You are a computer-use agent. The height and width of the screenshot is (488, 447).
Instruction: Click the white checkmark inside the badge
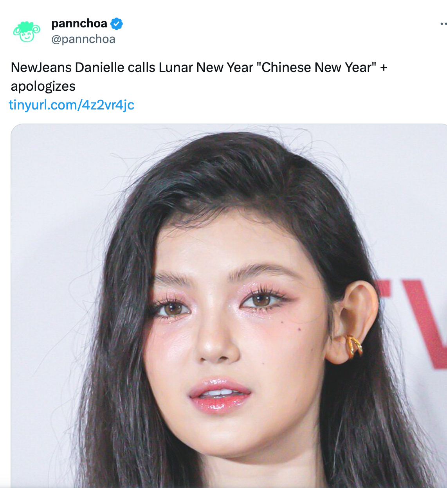coord(116,24)
